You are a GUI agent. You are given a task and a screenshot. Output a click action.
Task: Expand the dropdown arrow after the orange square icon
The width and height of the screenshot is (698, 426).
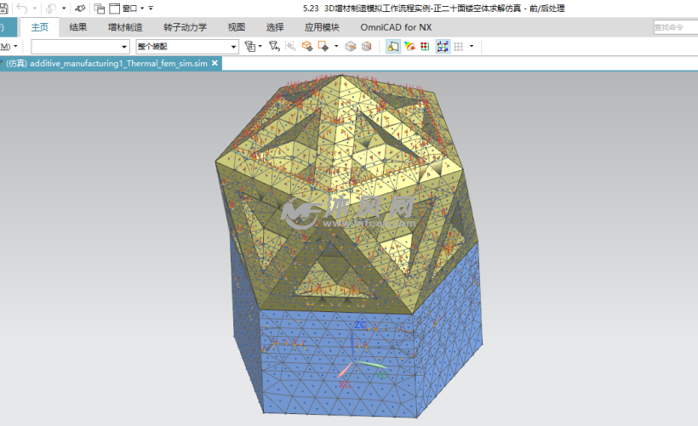[x=336, y=46]
